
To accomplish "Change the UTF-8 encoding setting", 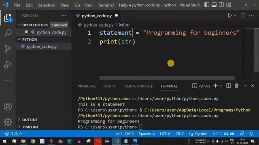I will [x=165, y=134].
